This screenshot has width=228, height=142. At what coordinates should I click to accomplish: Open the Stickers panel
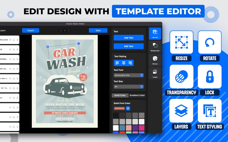(155, 60)
